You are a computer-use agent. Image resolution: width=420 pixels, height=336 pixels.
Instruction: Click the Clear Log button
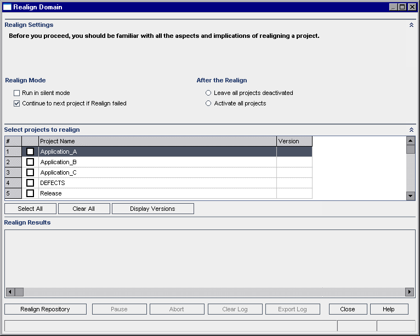pyautogui.click(x=235, y=309)
